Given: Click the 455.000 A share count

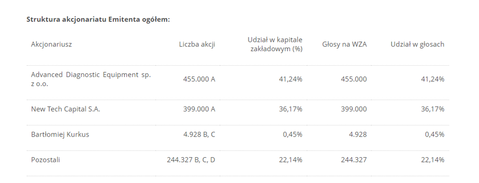Looking at the screenshot, I should tap(199, 79).
